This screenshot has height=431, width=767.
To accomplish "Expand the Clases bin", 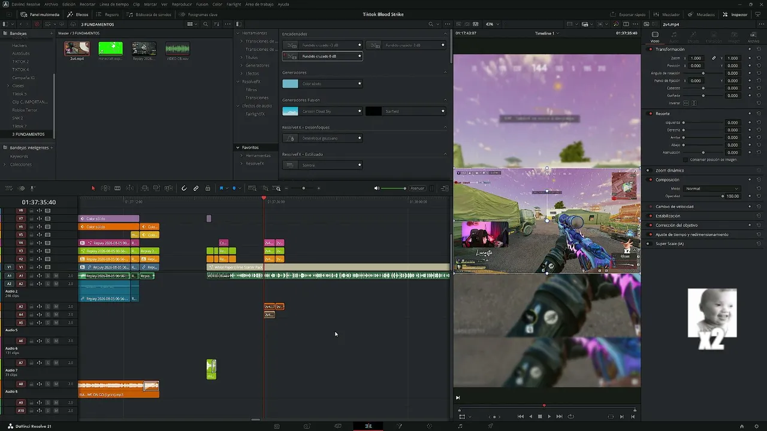I will coord(8,86).
